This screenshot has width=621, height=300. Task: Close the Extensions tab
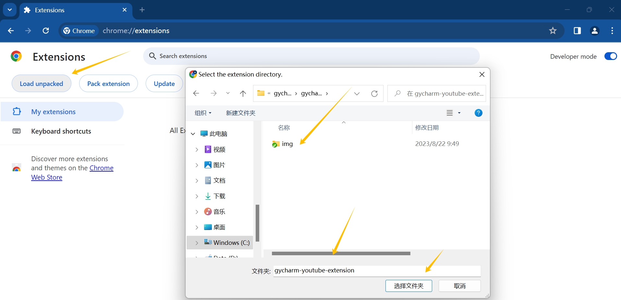pos(125,10)
